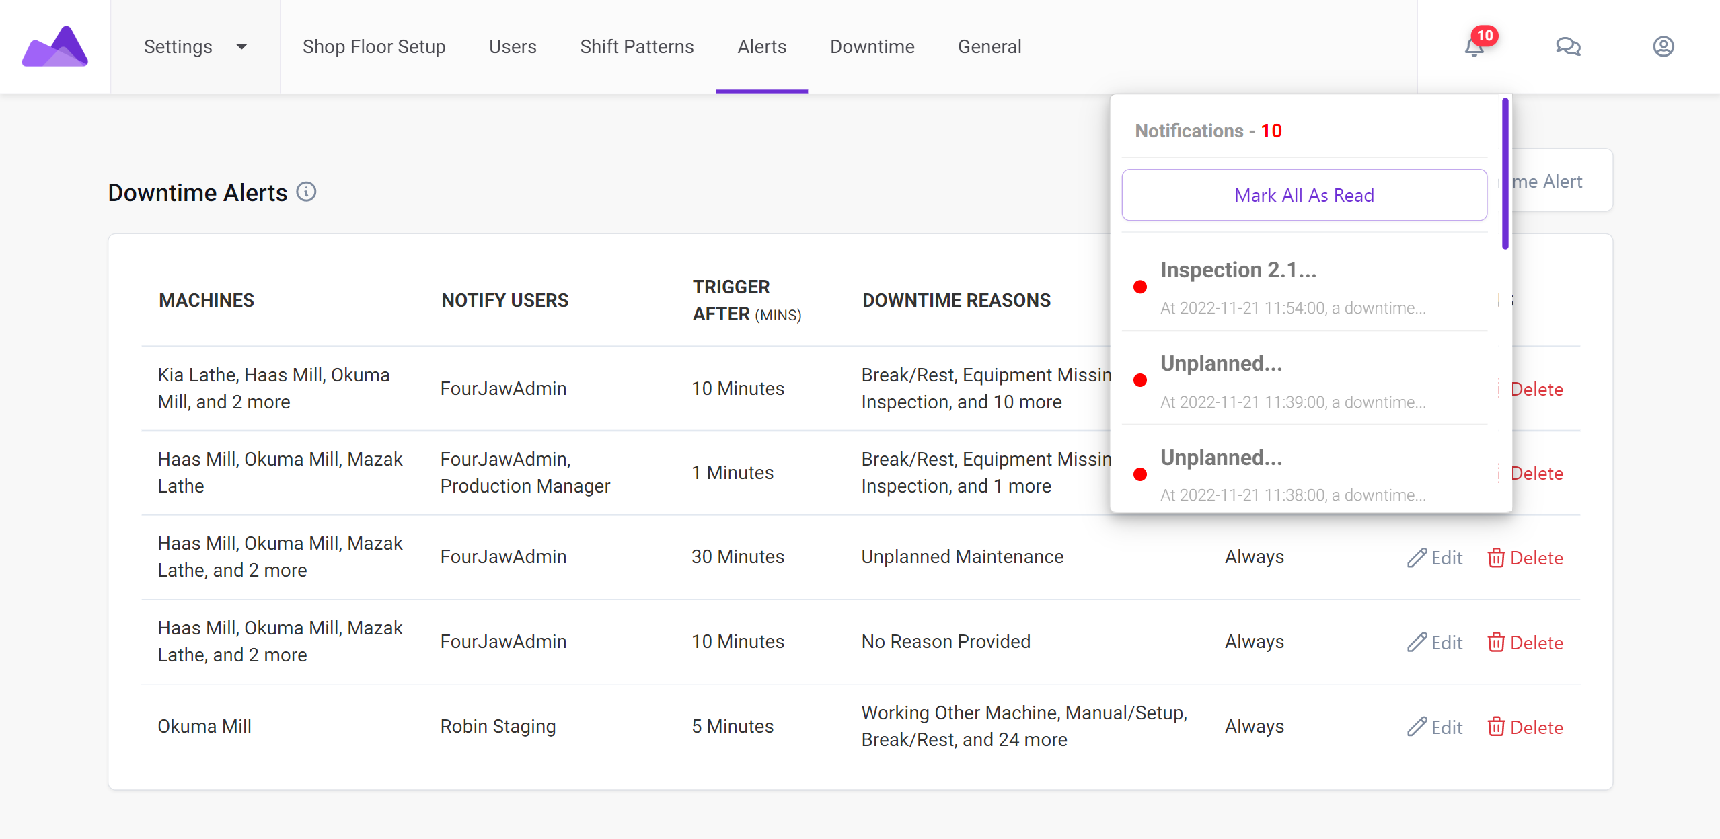Click 'FourJawAdmin, Production Manager' cell

(x=525, y=472)
